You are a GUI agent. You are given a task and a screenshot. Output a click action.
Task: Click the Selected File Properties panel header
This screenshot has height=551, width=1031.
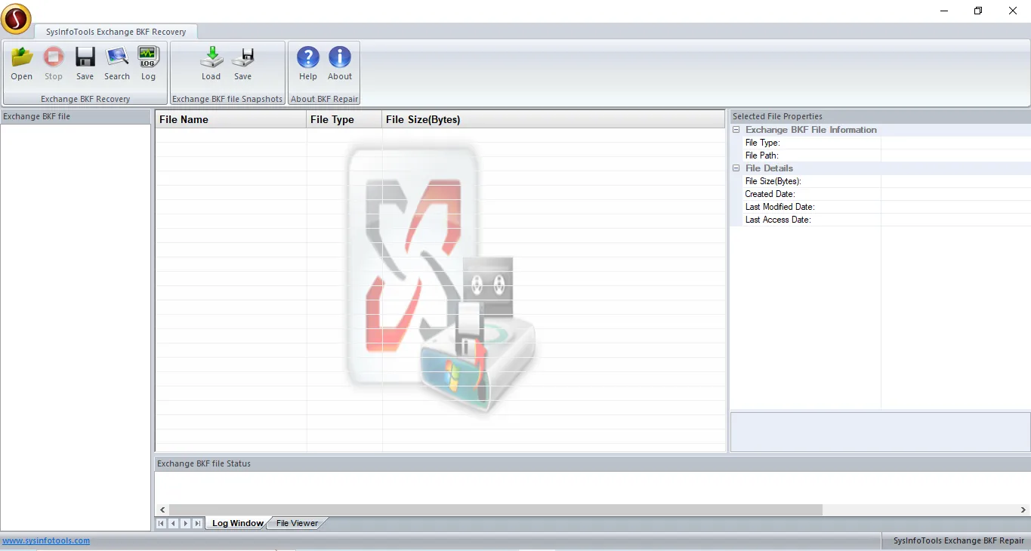(880, 116)
